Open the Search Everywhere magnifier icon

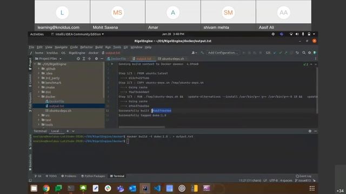[x=304, y=53]
